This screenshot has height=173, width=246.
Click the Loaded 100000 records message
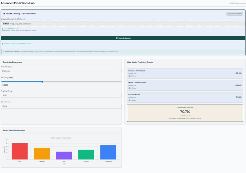(x=12, y=29)
